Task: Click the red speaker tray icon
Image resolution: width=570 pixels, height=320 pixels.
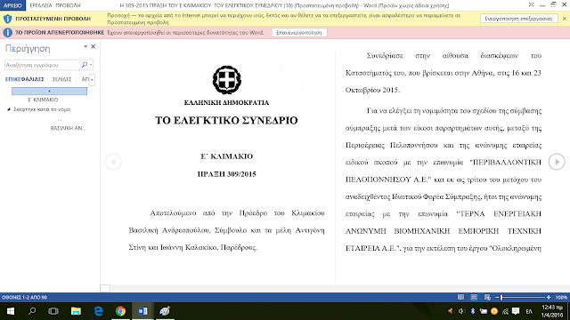Action: (x=451, y=311)
